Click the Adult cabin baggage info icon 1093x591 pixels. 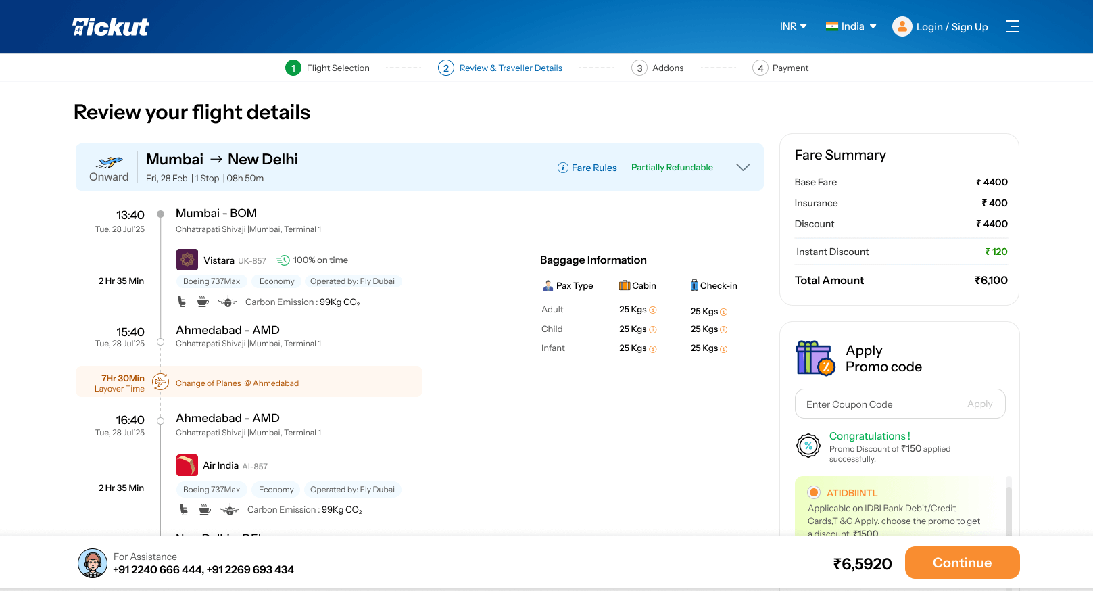(x=653, y=310)
